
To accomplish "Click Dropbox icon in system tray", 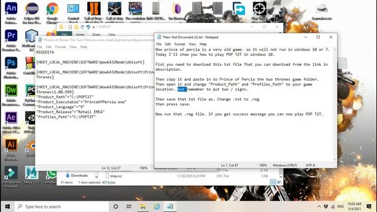I will tap(326, 207).
